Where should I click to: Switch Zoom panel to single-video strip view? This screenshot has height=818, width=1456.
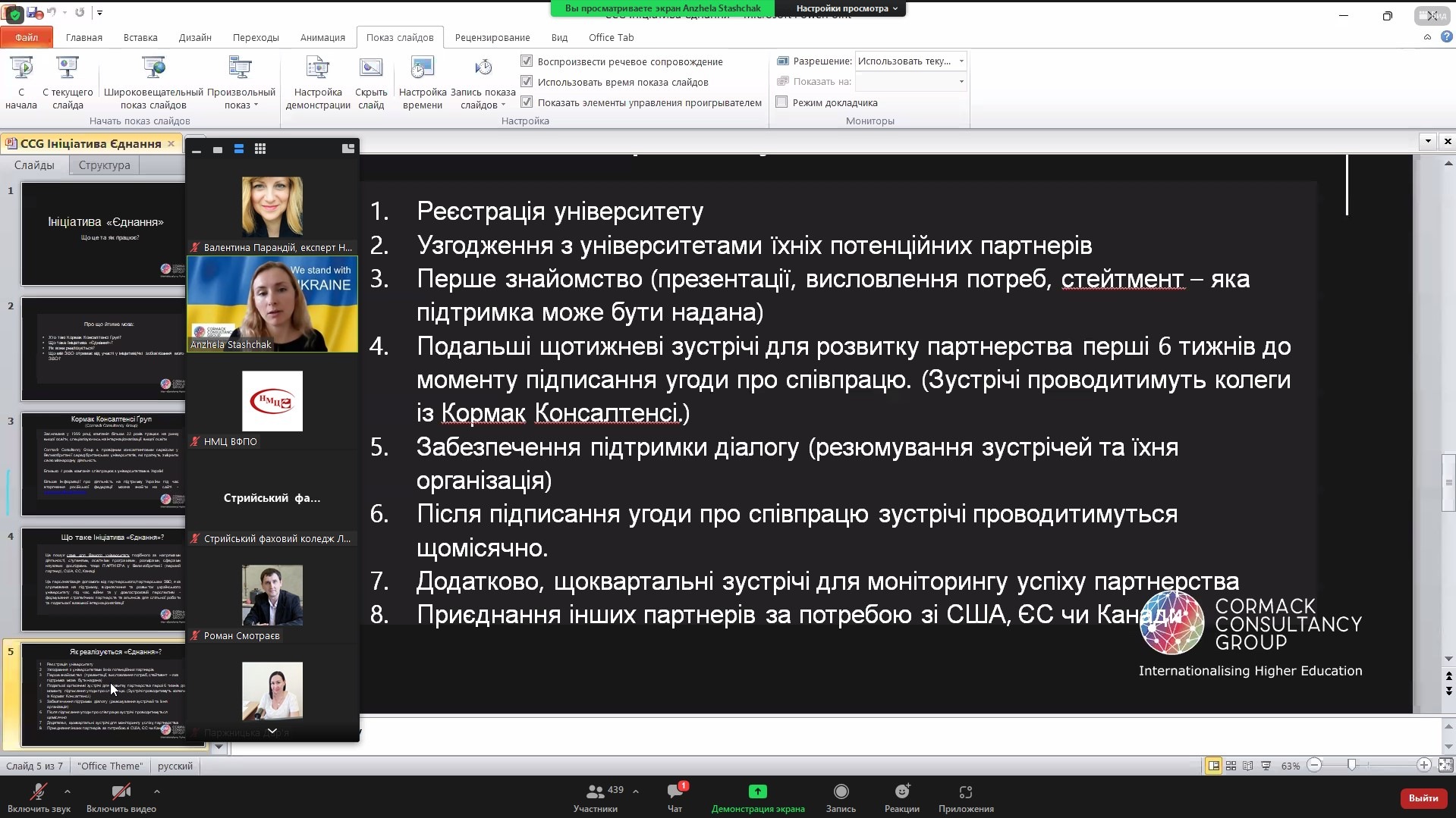218,149
